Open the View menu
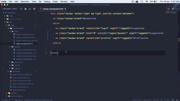The height and width of the screenshot is (101, 180). point(34,1)
